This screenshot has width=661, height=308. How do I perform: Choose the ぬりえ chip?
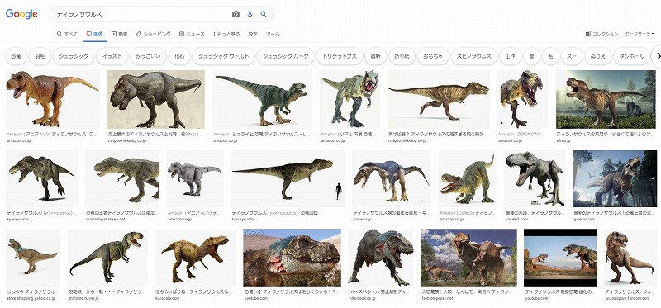(597, 56)
